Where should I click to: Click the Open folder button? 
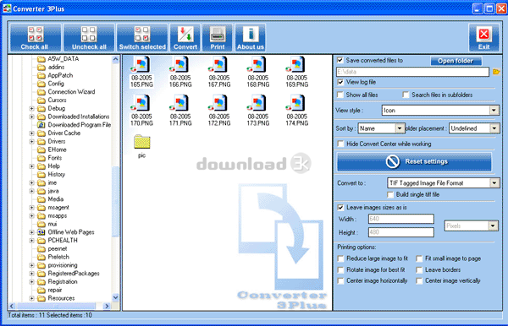[x=456, y=61]
